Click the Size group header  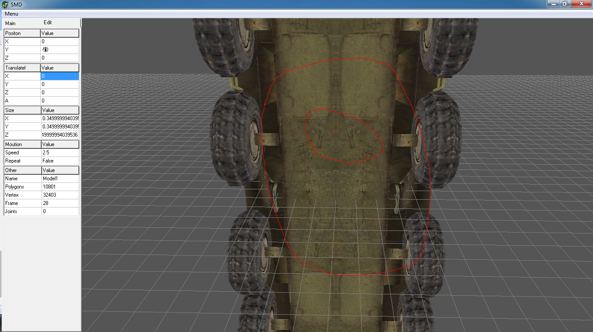(x=23, y=110)
